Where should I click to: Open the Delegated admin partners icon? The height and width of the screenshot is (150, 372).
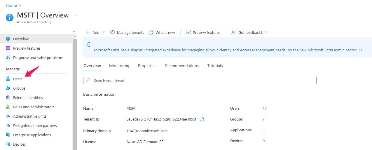click(x=8, y=125)
